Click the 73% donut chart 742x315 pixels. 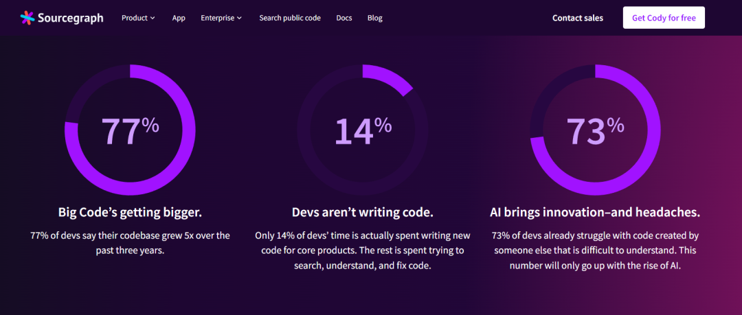[x=595, y=130]
